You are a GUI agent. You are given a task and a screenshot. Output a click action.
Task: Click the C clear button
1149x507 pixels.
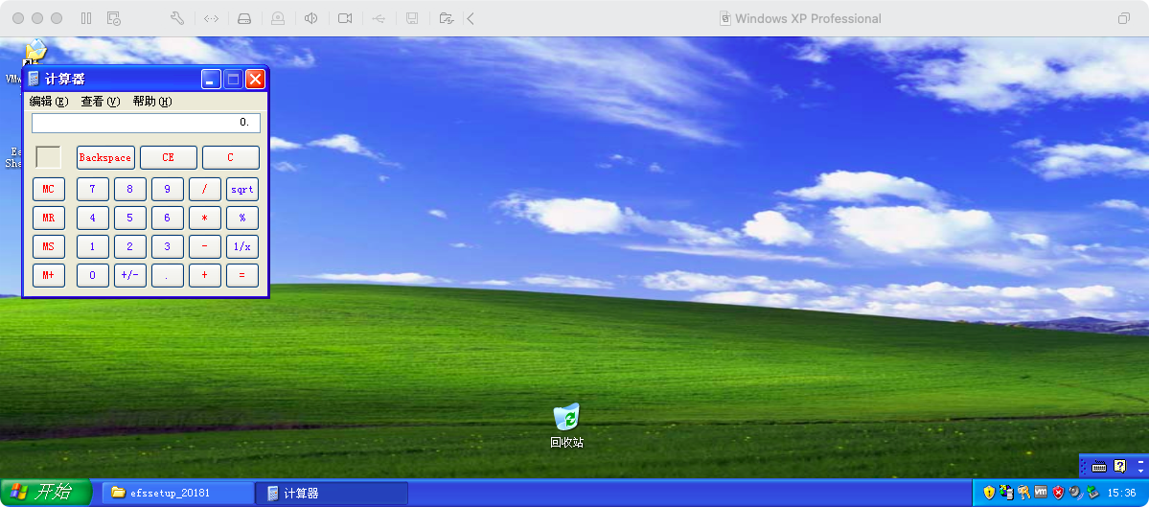click(x=231, y=157)
